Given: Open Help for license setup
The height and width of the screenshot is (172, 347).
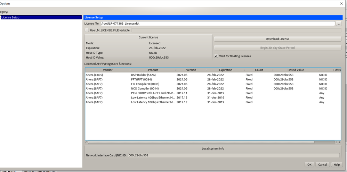Looking at the screenshot, I should pyautogui.click(x=336, y=164).
